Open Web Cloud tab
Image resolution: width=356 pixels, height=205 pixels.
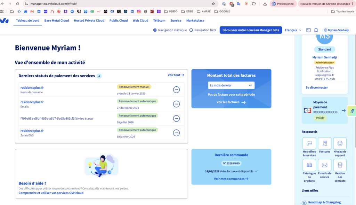140,21
